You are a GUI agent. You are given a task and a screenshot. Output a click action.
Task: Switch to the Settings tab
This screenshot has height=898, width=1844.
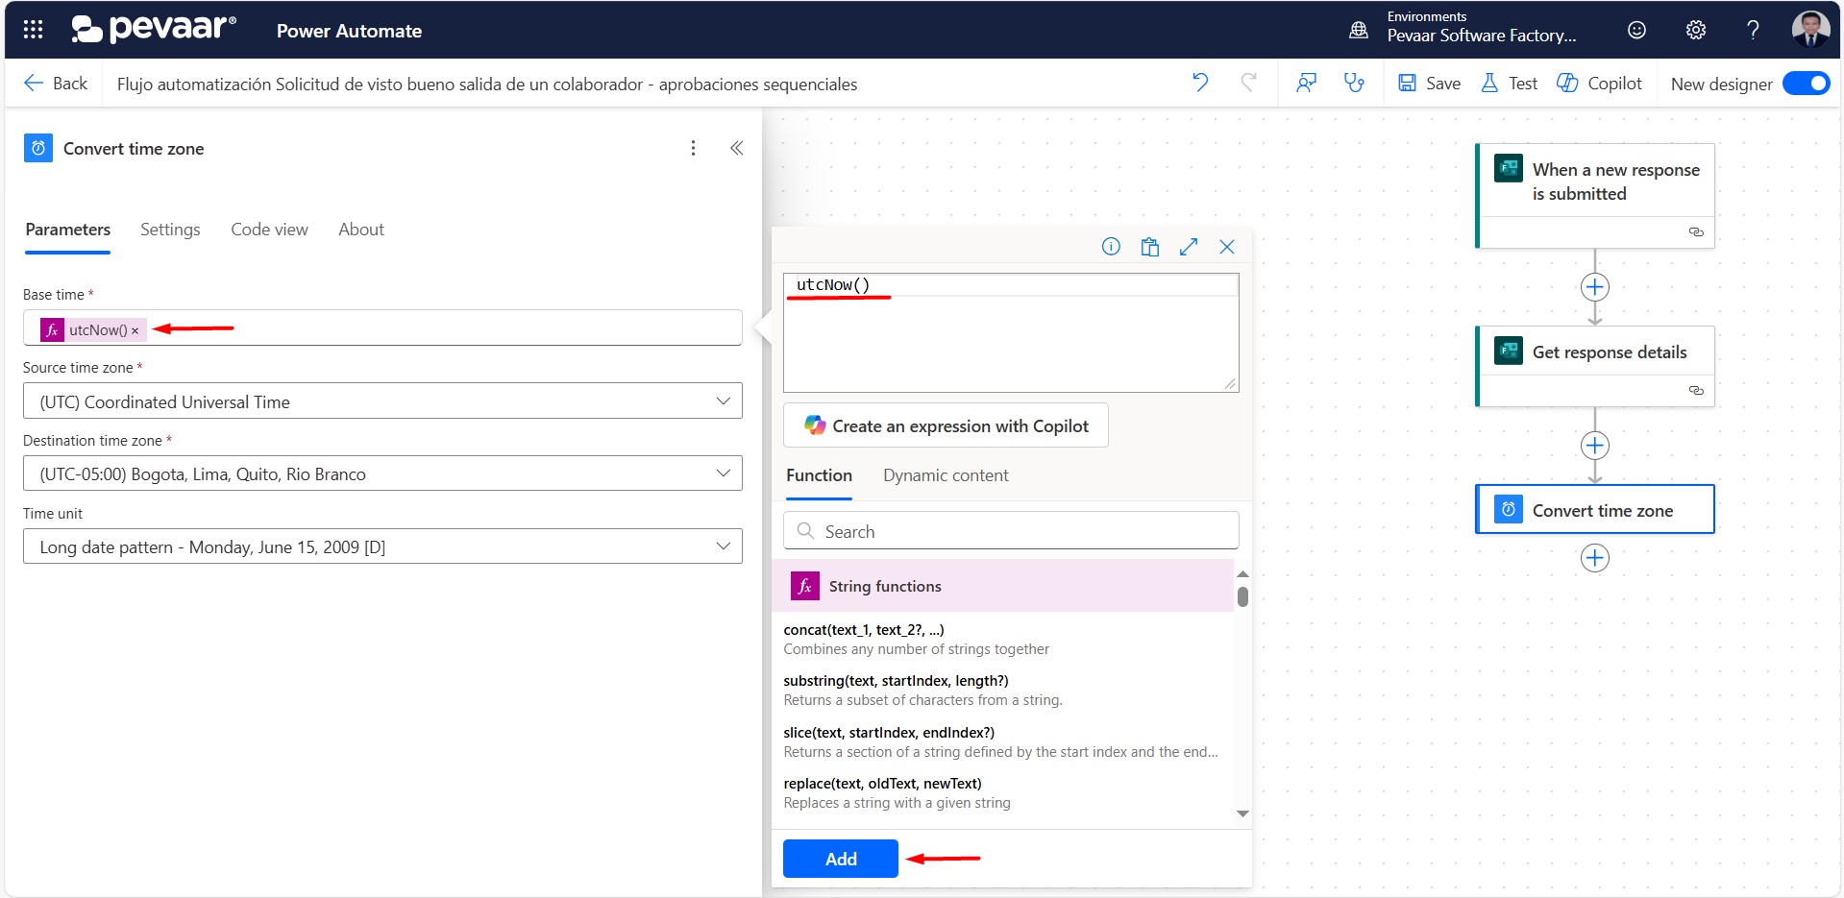click(170, 230)
